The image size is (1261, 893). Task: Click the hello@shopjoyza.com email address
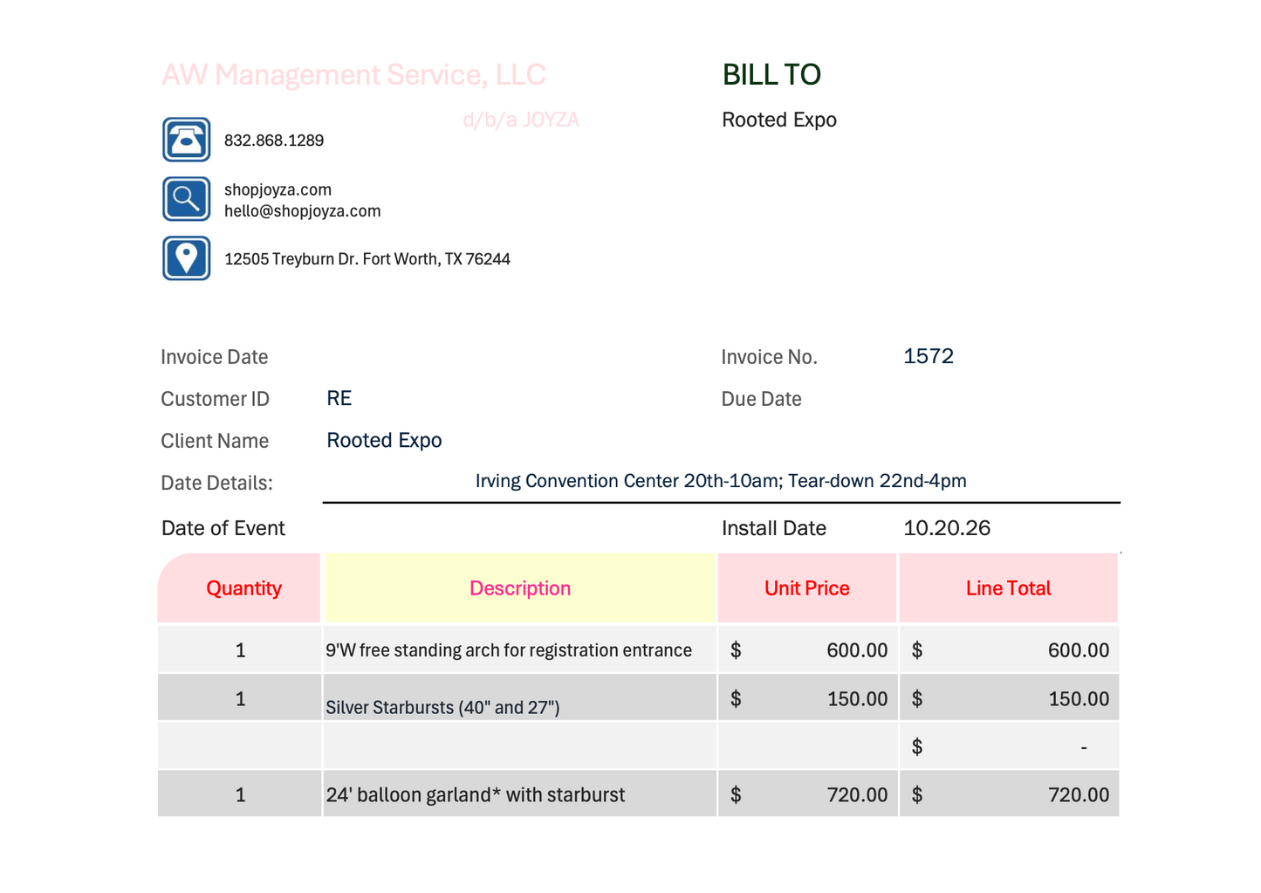pos(302,211)
